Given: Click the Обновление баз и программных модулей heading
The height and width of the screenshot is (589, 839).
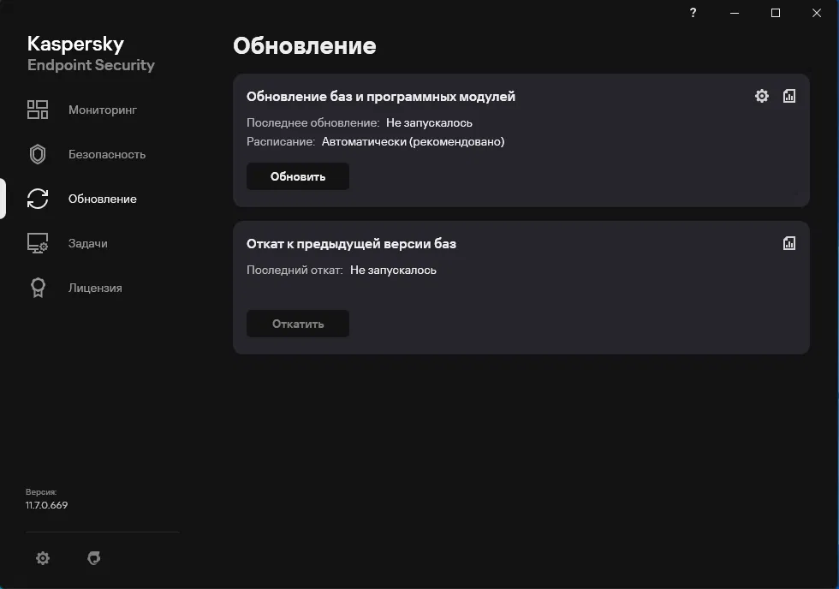Looking at the screenshot, I should pos(381,96).
